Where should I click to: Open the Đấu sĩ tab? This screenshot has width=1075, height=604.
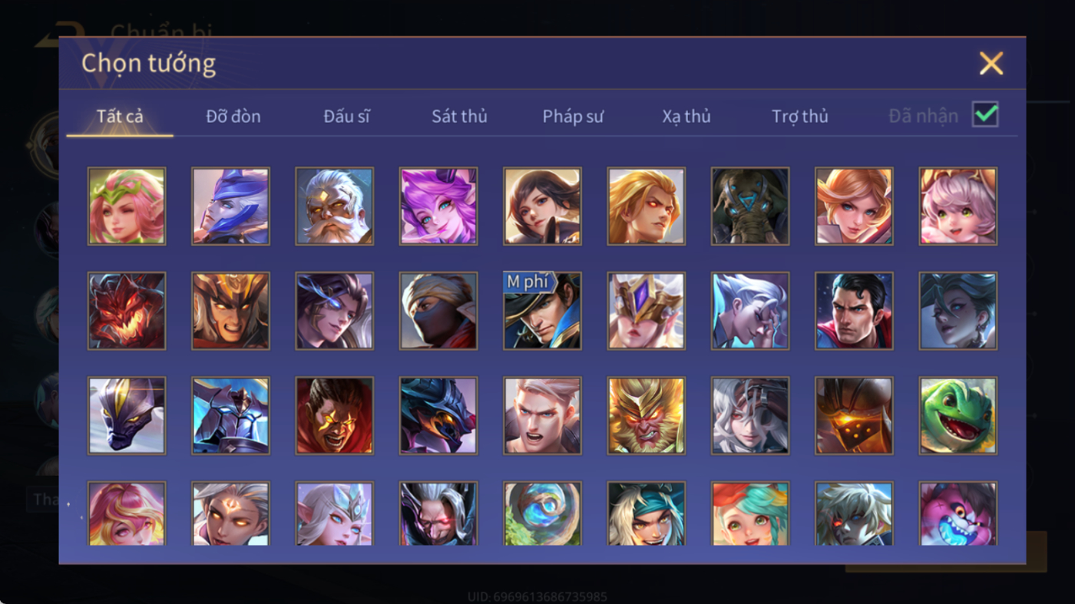click(346, 116)
